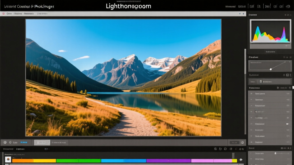Viewport: 294px width, 165px height.
Task: Select the purple segment of the color strip
Action: (169, 161)
